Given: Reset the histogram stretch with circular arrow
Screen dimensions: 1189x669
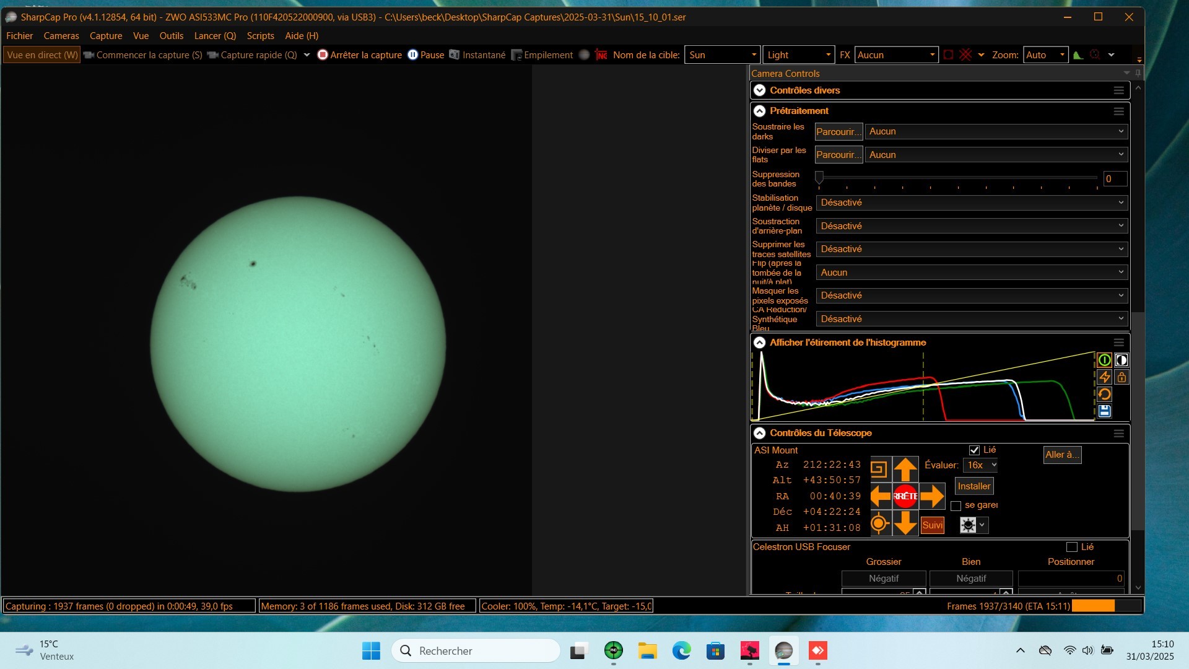Looking at the screenshot, I should [1104, 394].
